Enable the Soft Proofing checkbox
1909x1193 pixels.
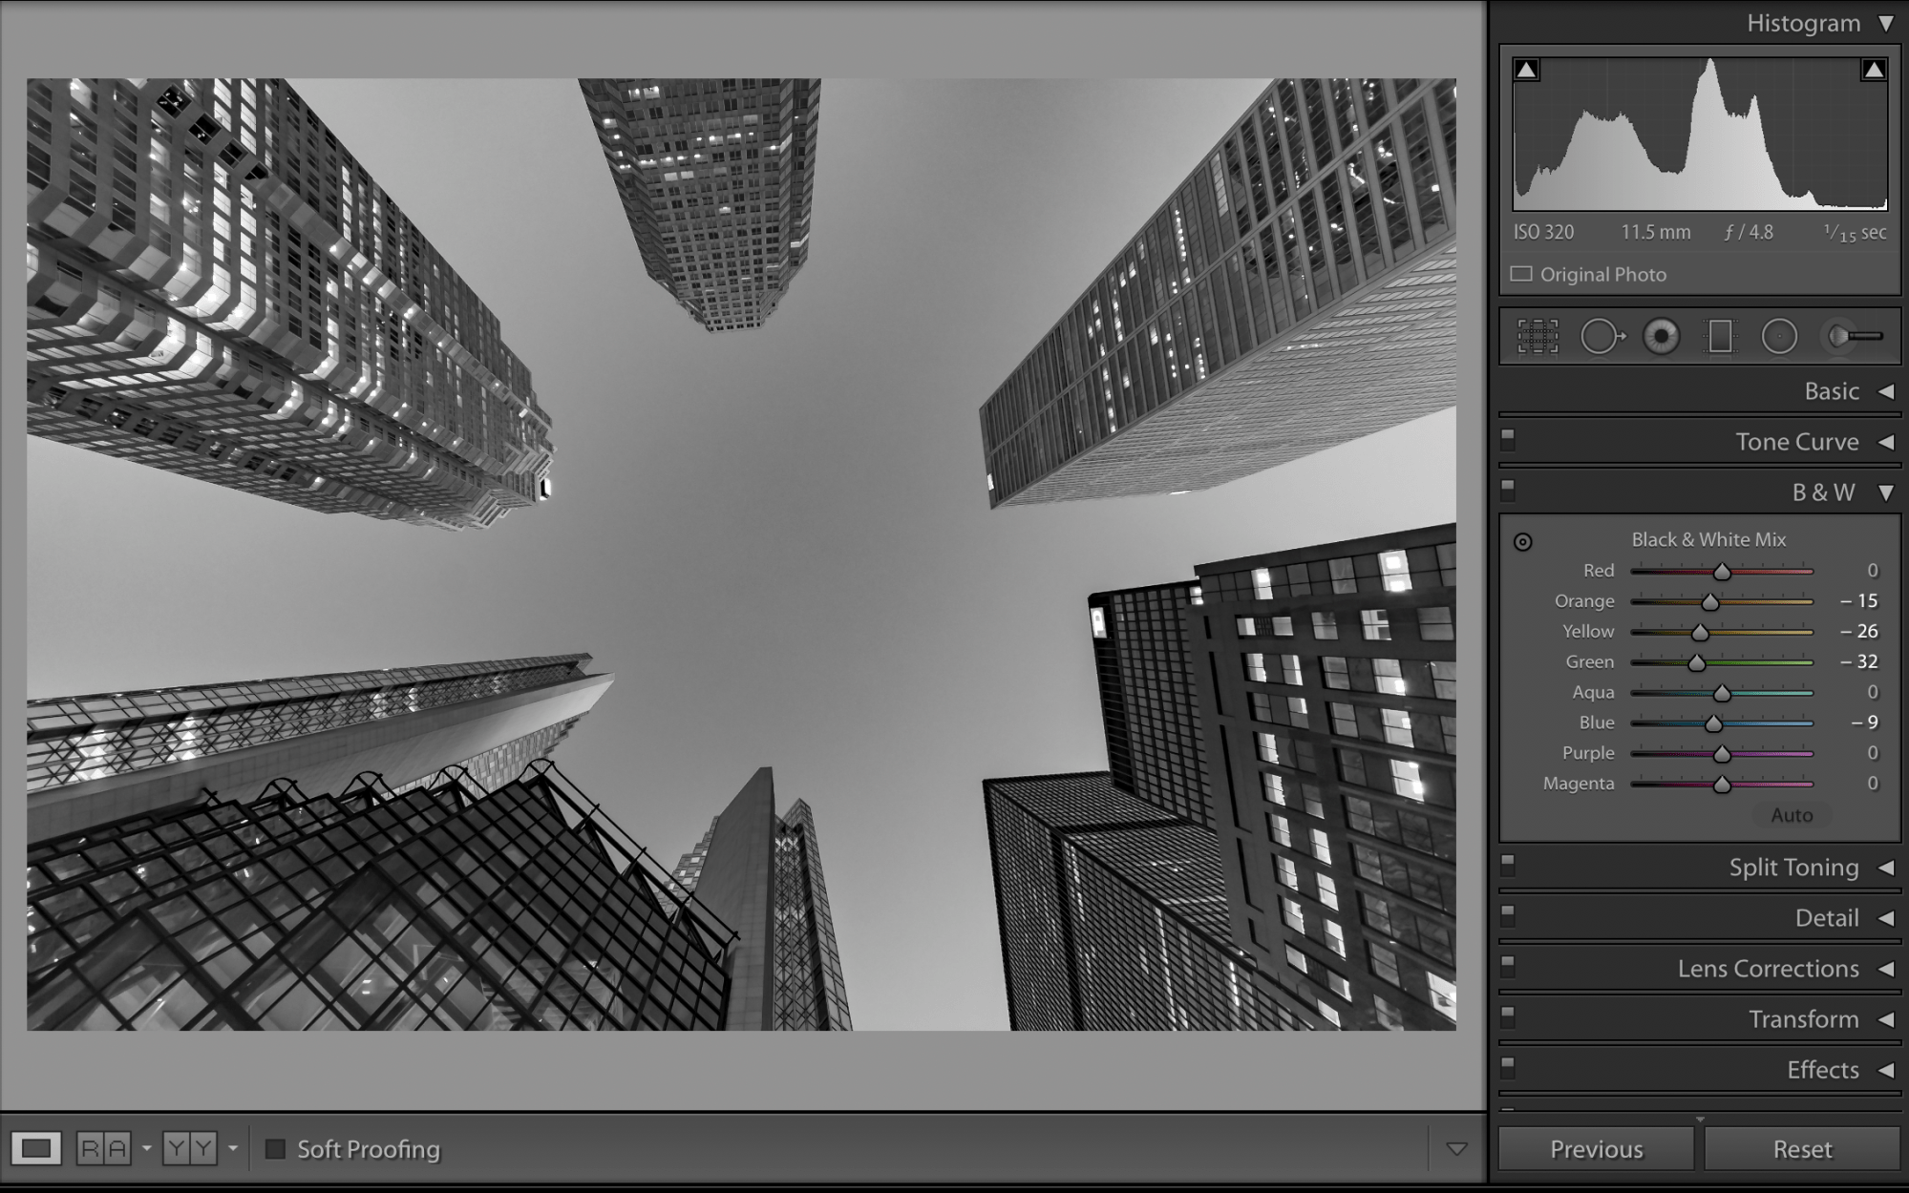tap(275, 1149)
